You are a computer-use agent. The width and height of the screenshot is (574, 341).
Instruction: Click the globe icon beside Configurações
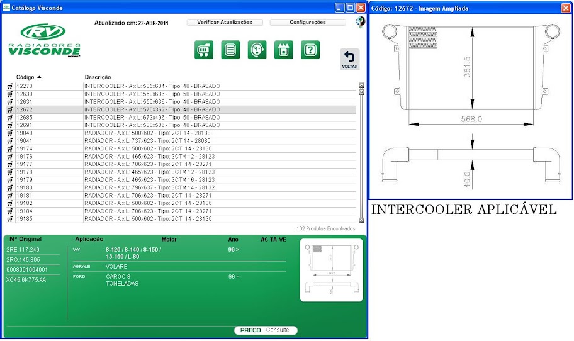tap(360, 22)
